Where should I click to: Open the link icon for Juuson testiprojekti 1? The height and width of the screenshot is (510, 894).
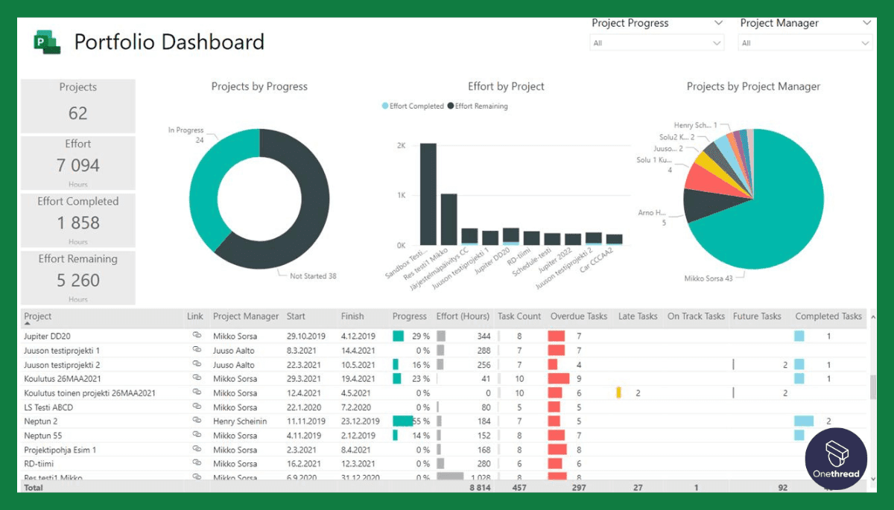point(197,350)
